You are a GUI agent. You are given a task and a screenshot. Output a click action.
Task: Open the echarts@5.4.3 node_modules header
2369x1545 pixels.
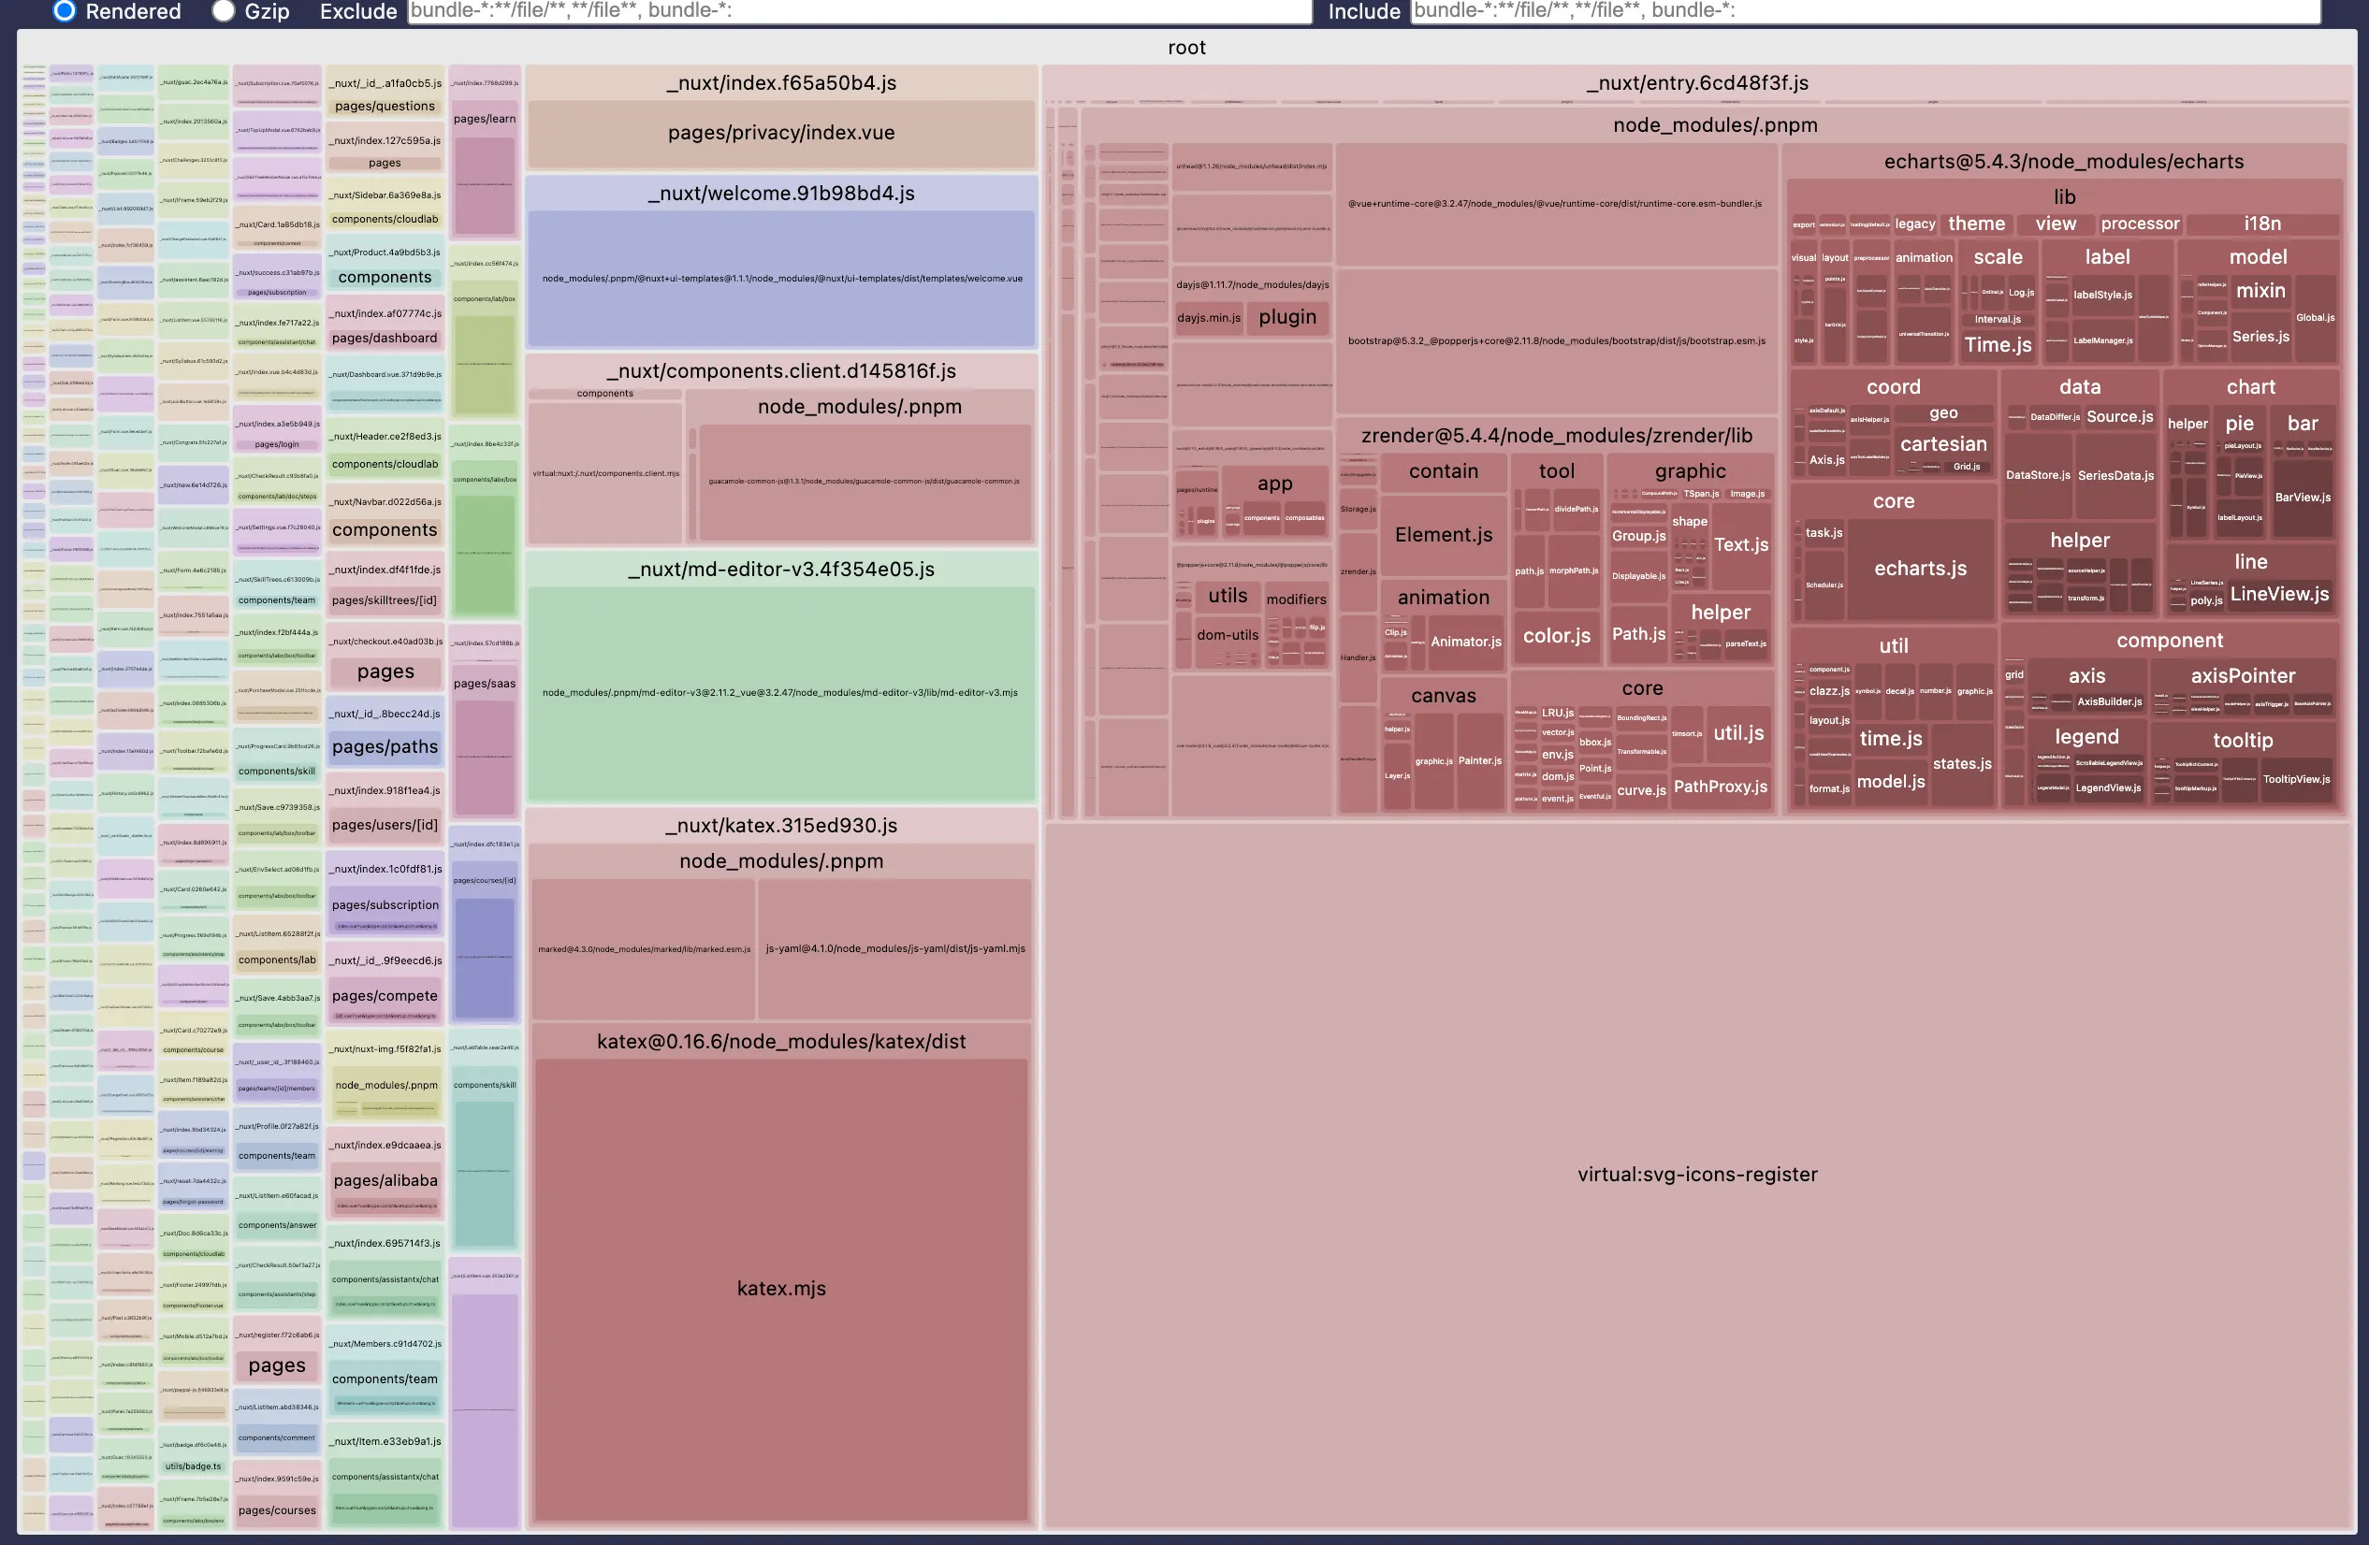tap(2063, 162)
